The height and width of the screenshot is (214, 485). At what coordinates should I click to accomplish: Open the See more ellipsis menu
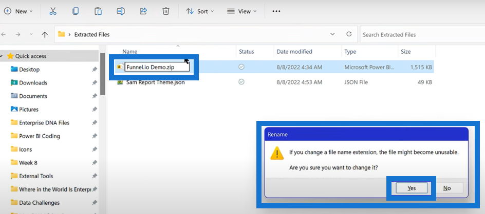pyautogui.click(x=276, y=11)
